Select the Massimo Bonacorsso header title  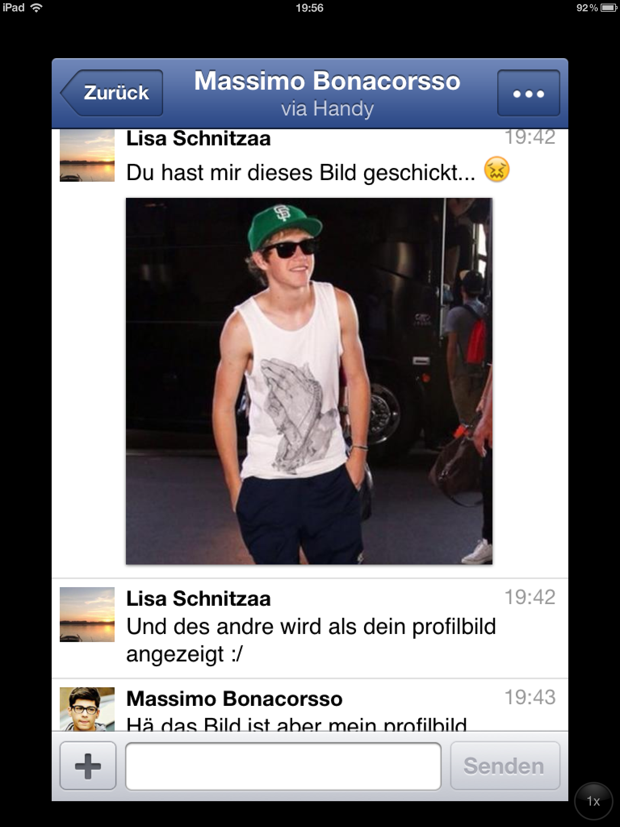pyautogui.click(x=327, y=81)
